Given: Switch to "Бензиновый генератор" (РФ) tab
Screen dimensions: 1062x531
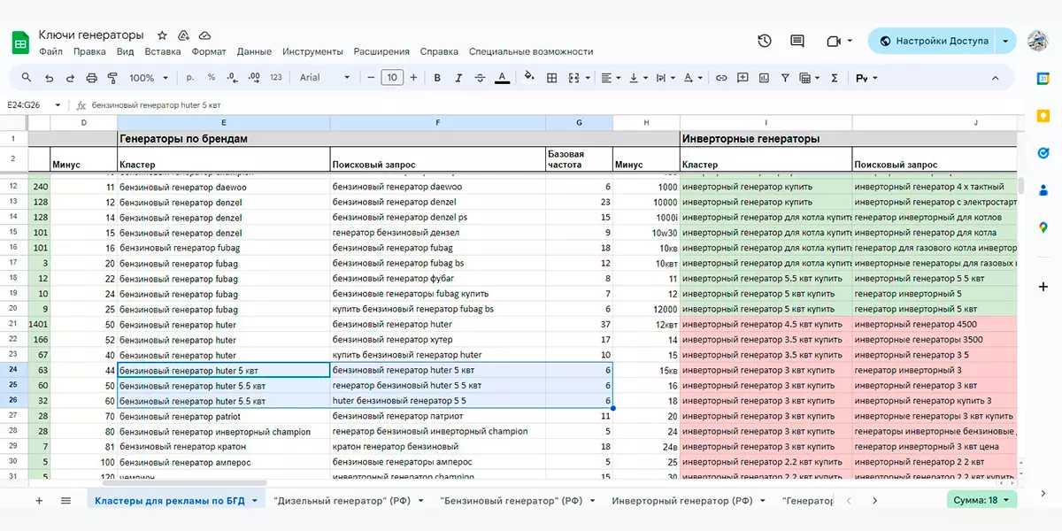Looking at the screenshot, I should click(x=516, y=500).
